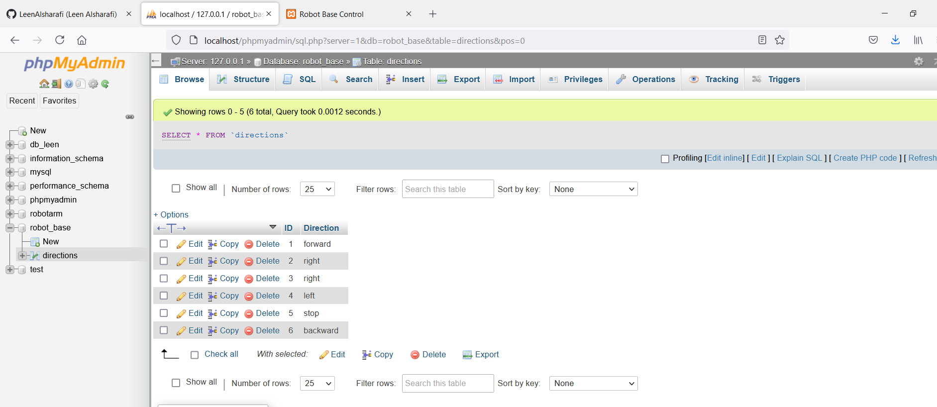Open the Recent tables button
This screenshot has width=937, height=407.
click(x=22, y=101)
